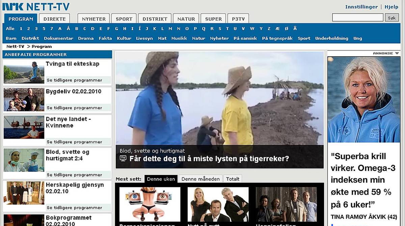Open the three-presenters most-viewed thumbnail
This screenshot has width=405, height=226.
pyautogui.click(x=218, y=204)
